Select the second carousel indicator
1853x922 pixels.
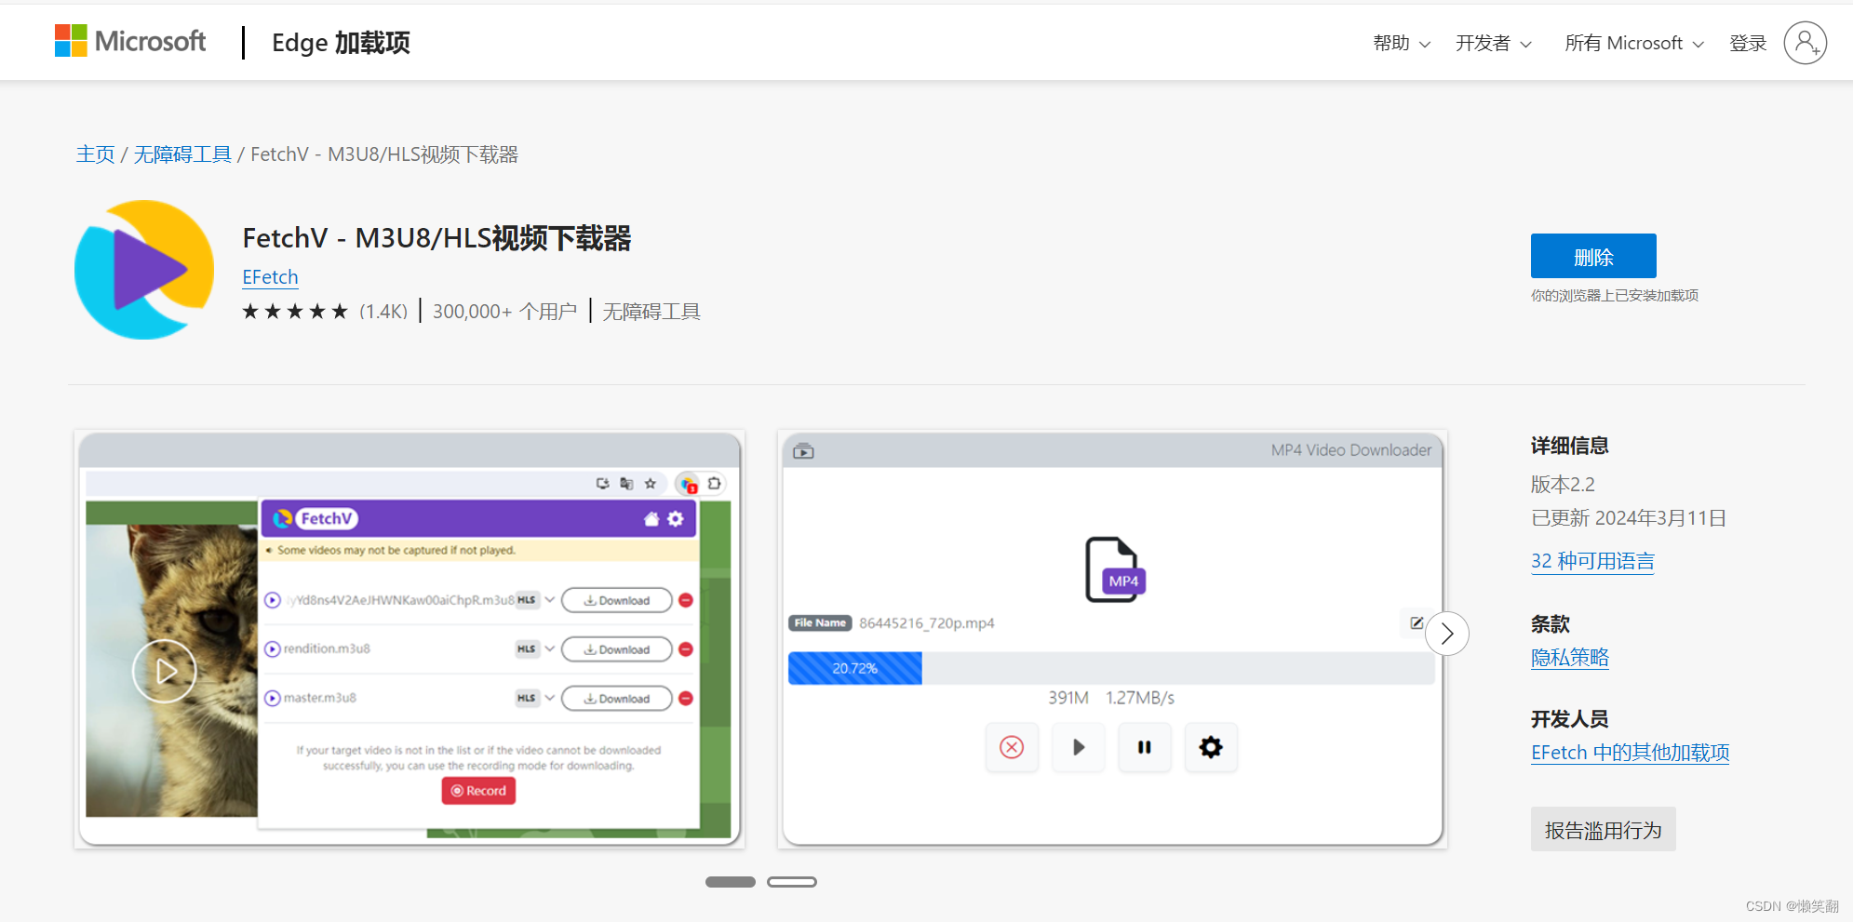tap(792, 882)
